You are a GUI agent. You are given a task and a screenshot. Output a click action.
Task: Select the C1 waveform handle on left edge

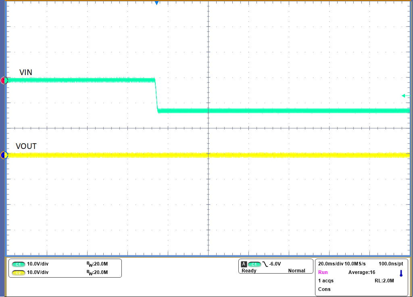[3, 80]
